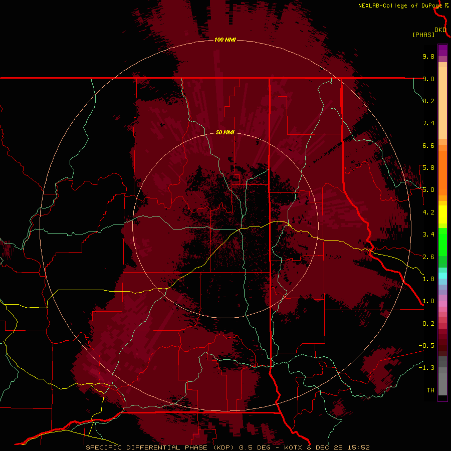This screenshot has width=451, height=451.
Task: Click the TH scale label
Action: tap(430, 390)
